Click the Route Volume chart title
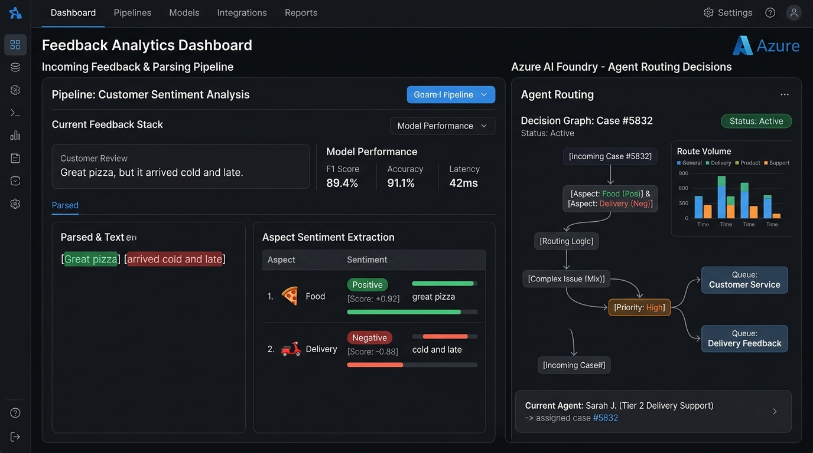 pyautogui.click(x=704, y=152)
